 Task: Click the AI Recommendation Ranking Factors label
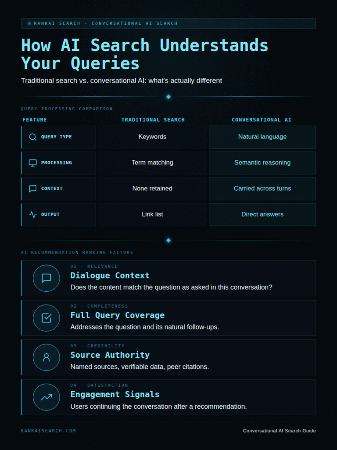[77, 253]
